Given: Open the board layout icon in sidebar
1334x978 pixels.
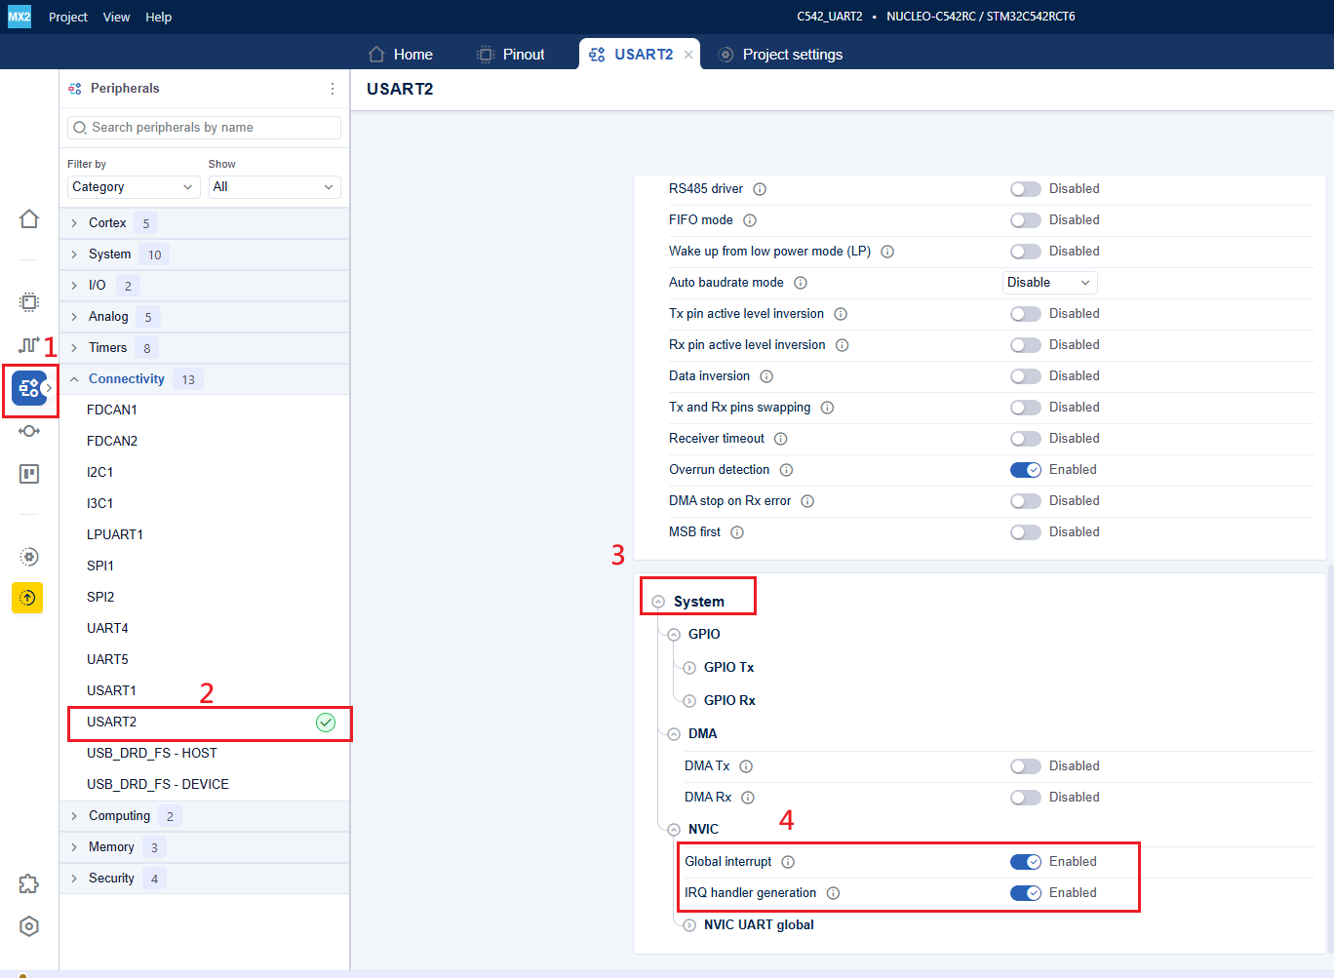Looking at the screenshot, I should (x=29, y=474).
